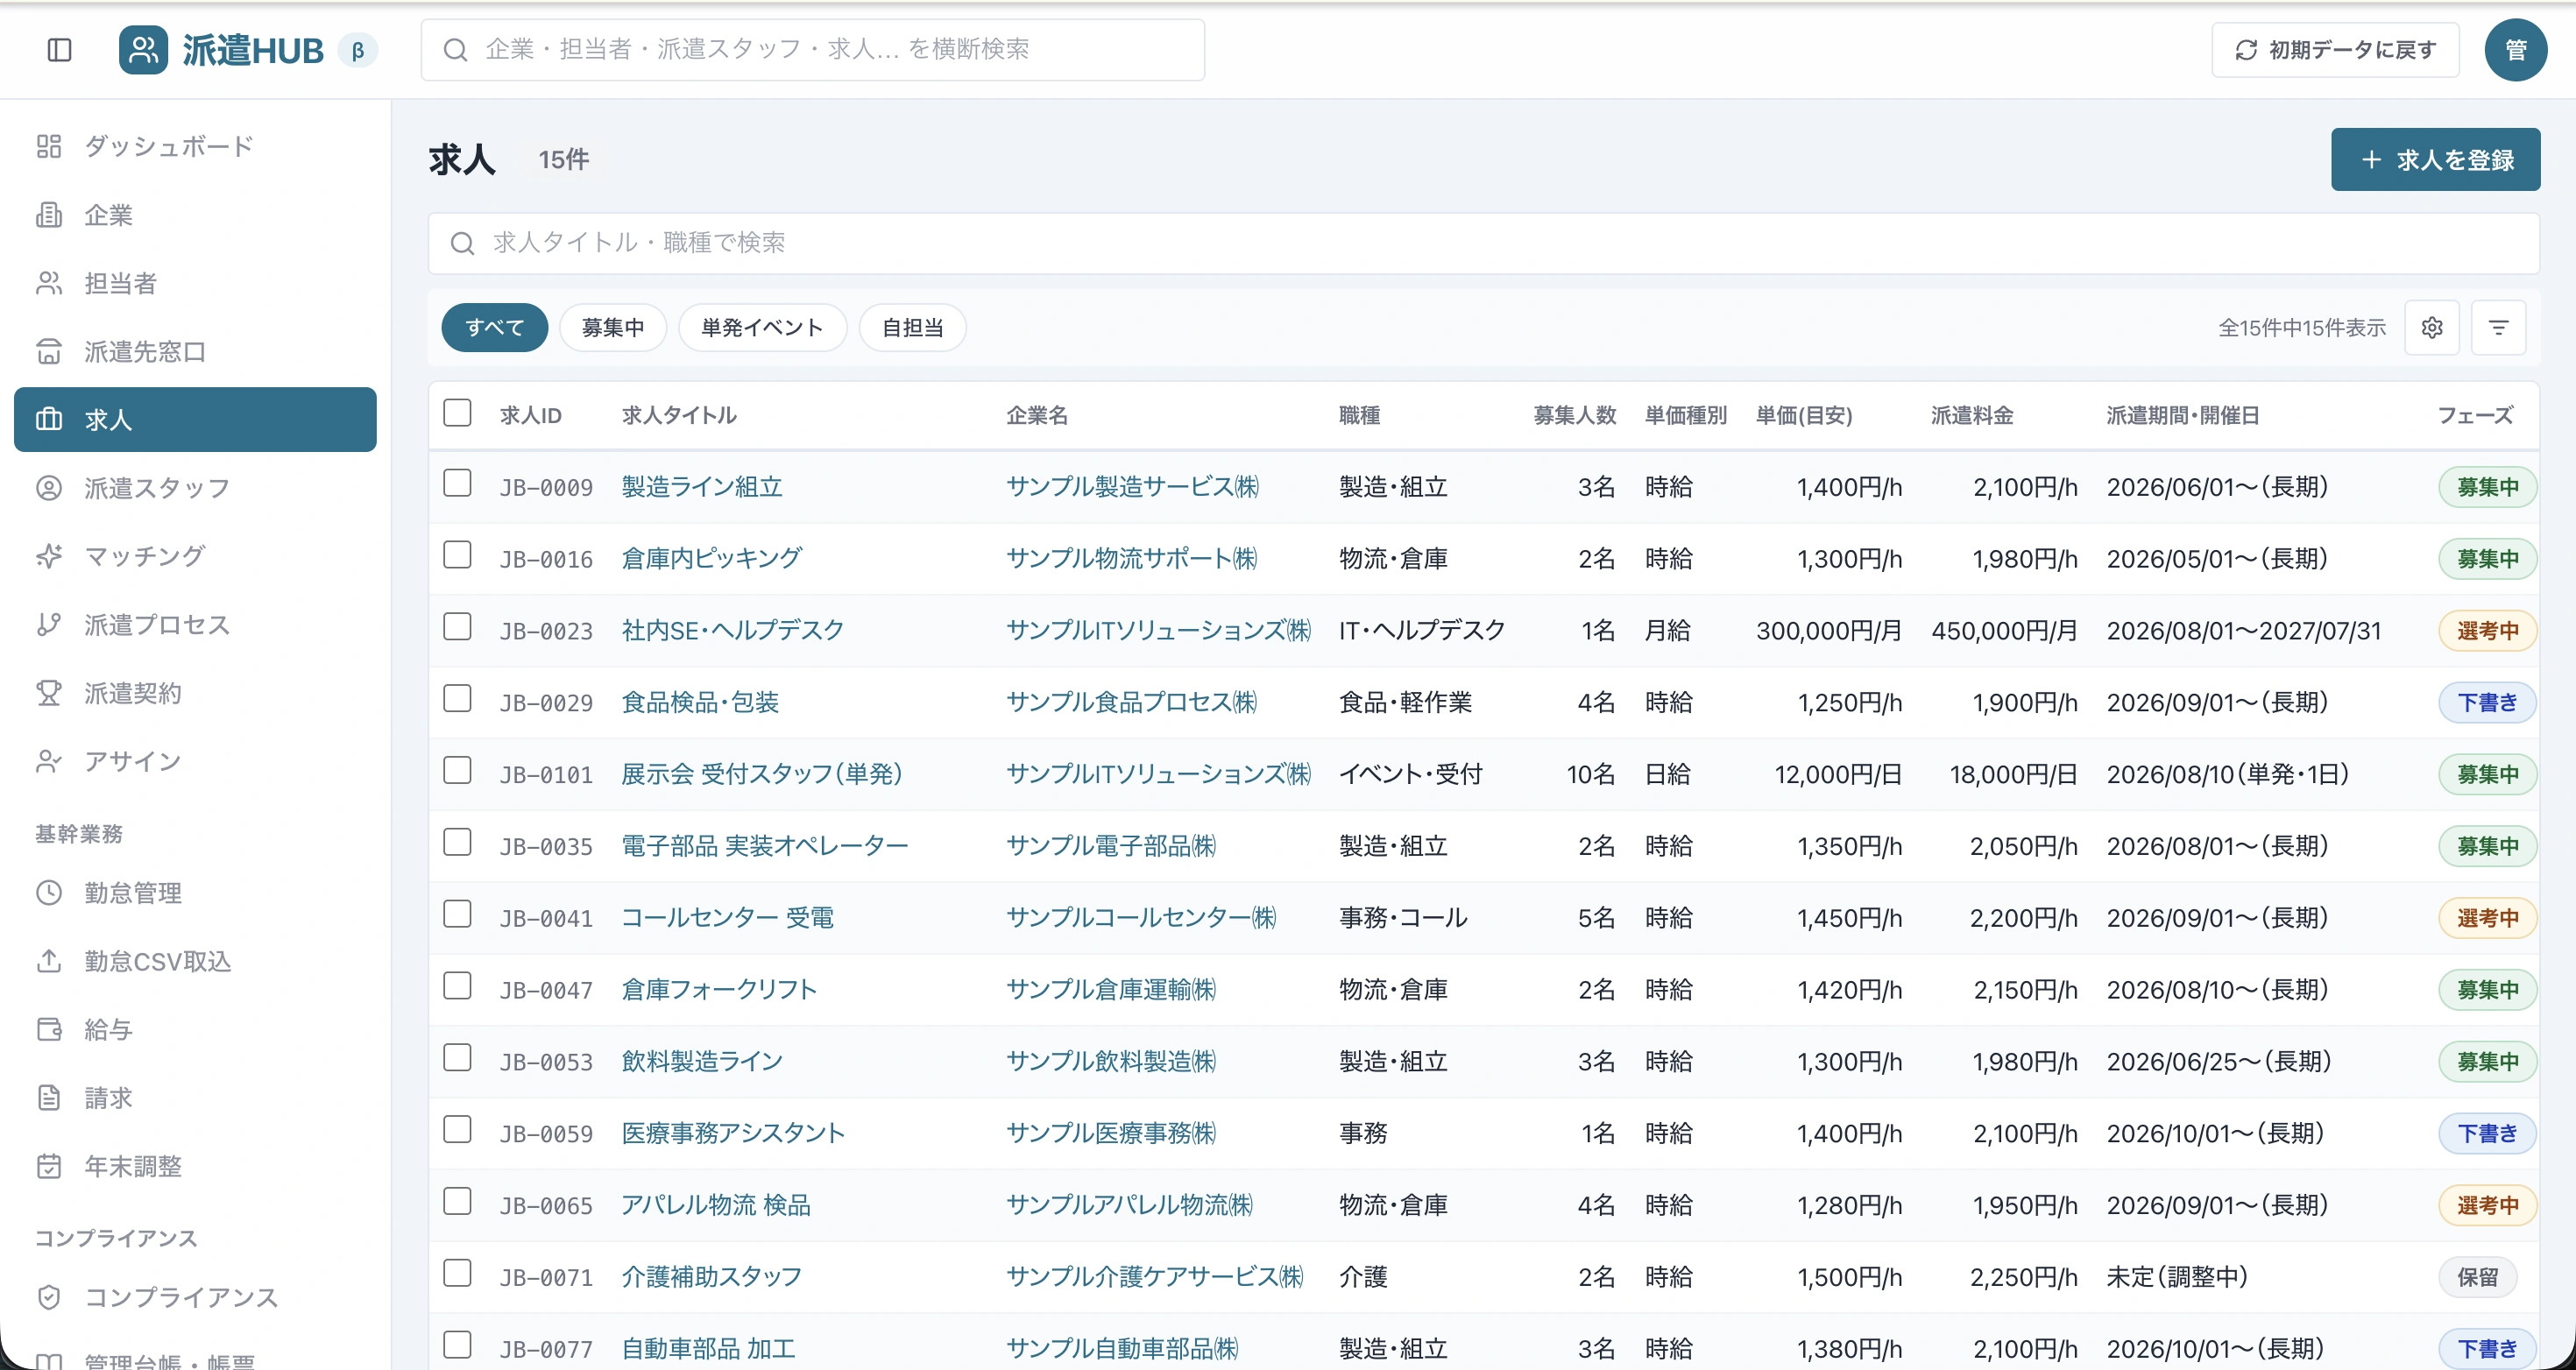Open the 年末調整 calendar icon
The image size is (2576, 1370).
pos(49,1166)
